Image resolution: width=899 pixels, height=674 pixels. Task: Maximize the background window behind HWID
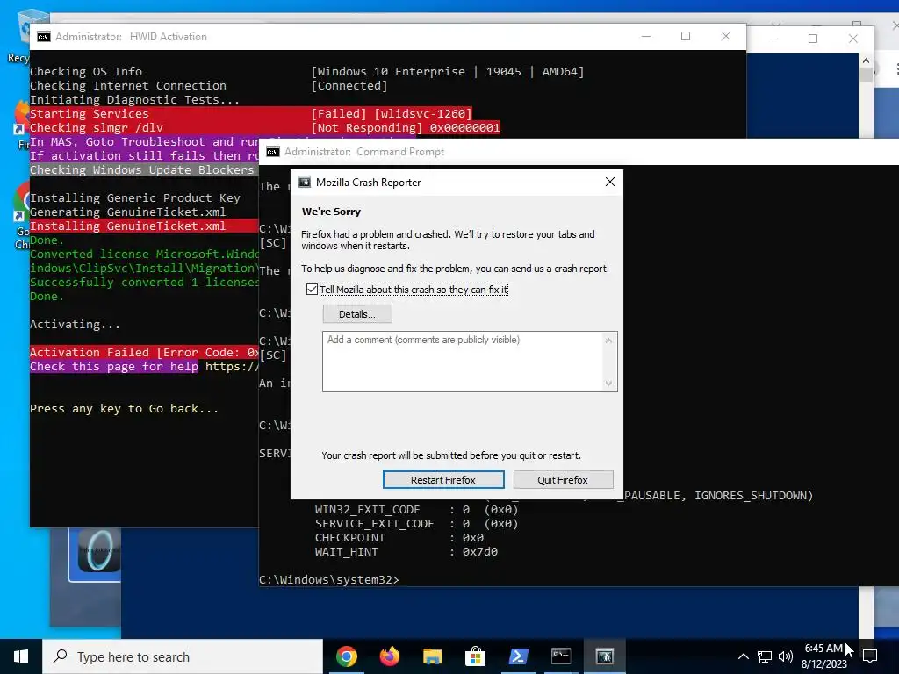tap(812, 39)
